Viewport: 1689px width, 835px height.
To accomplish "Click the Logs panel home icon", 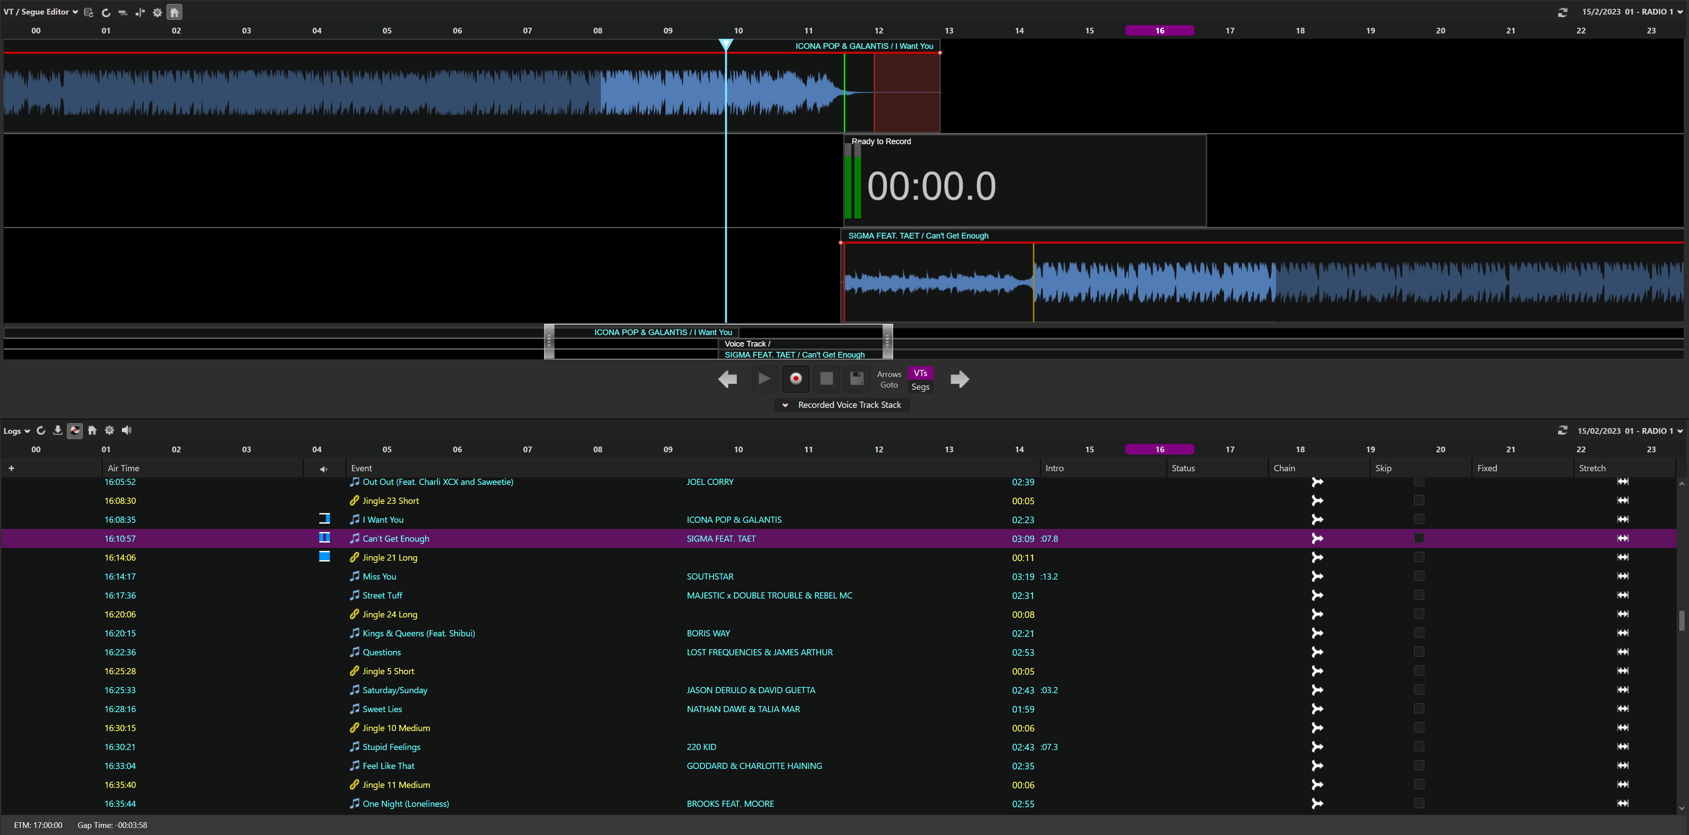I will coord(92,430).
